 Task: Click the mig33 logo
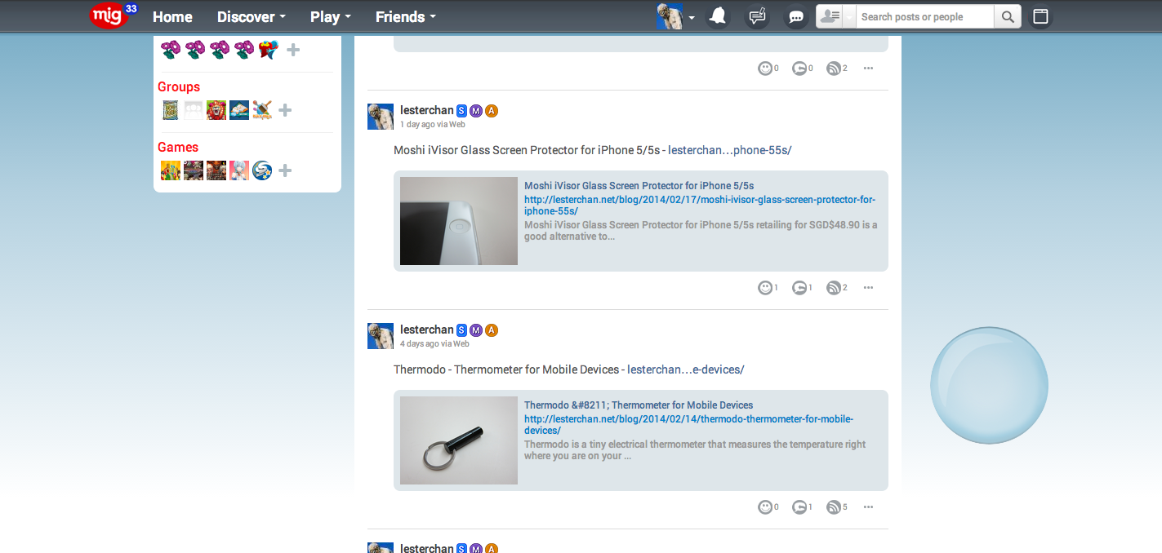(x=114, y=15)
